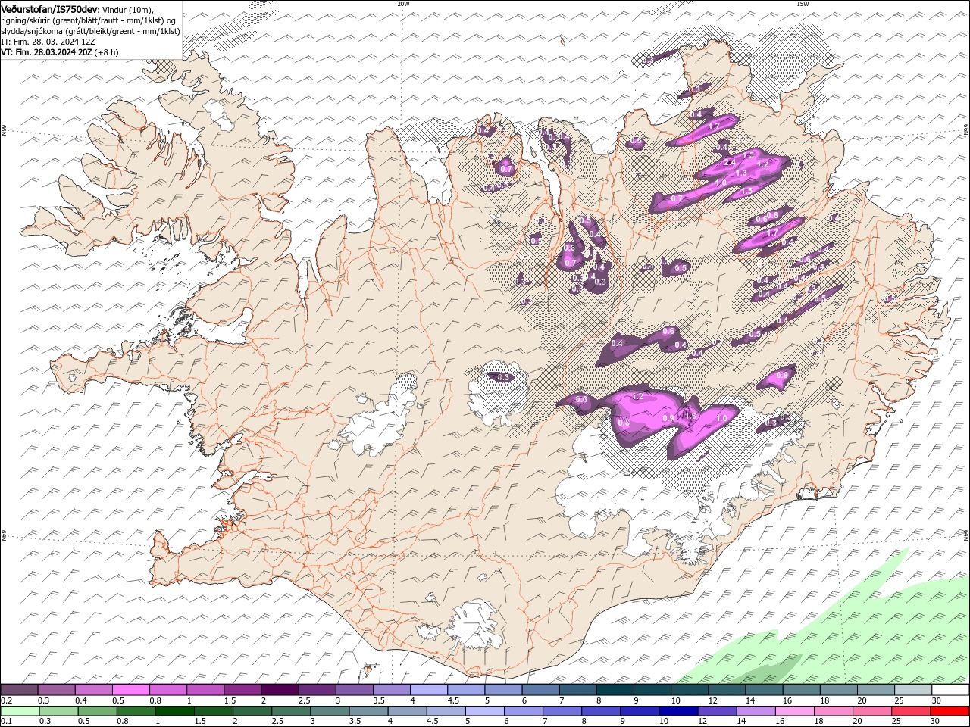Click the 'IT: Fim. 28. 03. 2024 12Z' line
970x727 pixels.
click(48, 42)
